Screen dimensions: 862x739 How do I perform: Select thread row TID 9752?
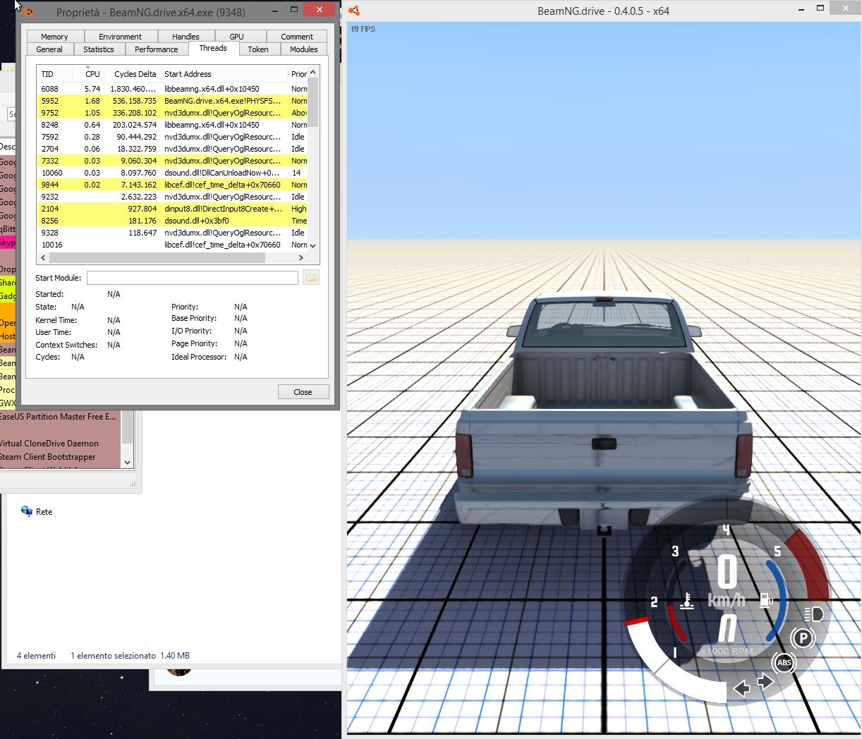[x=173, y=113]
